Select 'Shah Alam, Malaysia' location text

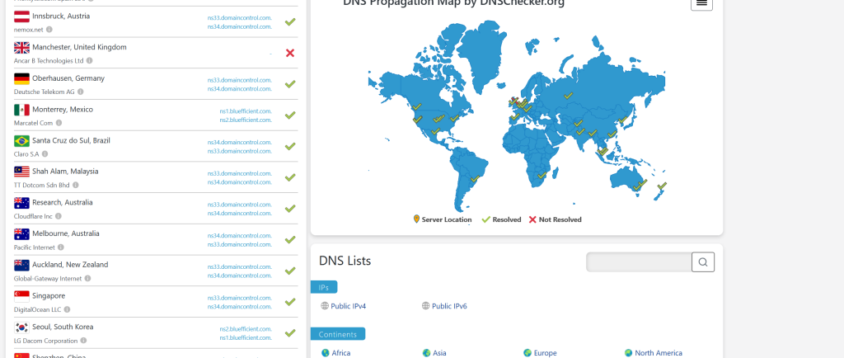point(65,172)
